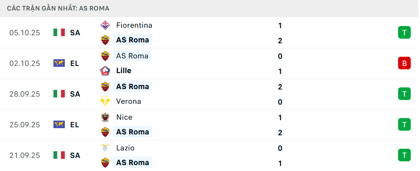Click the Nice club crest icon
The width and height of the screenshot is (420, 171).
[x=105, y=117]
